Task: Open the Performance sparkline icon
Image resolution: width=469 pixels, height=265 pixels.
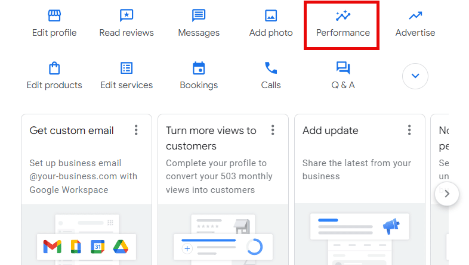Action: [x=343, y=15]
